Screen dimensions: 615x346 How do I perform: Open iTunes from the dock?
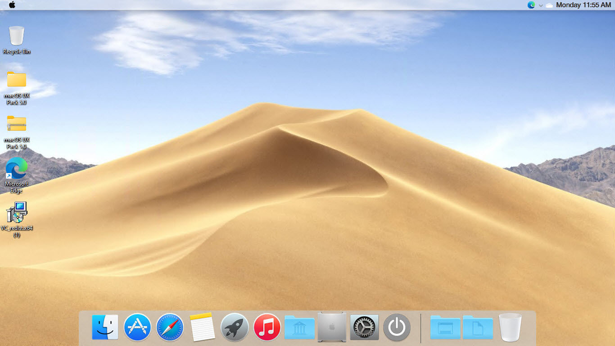pos(267,327)
